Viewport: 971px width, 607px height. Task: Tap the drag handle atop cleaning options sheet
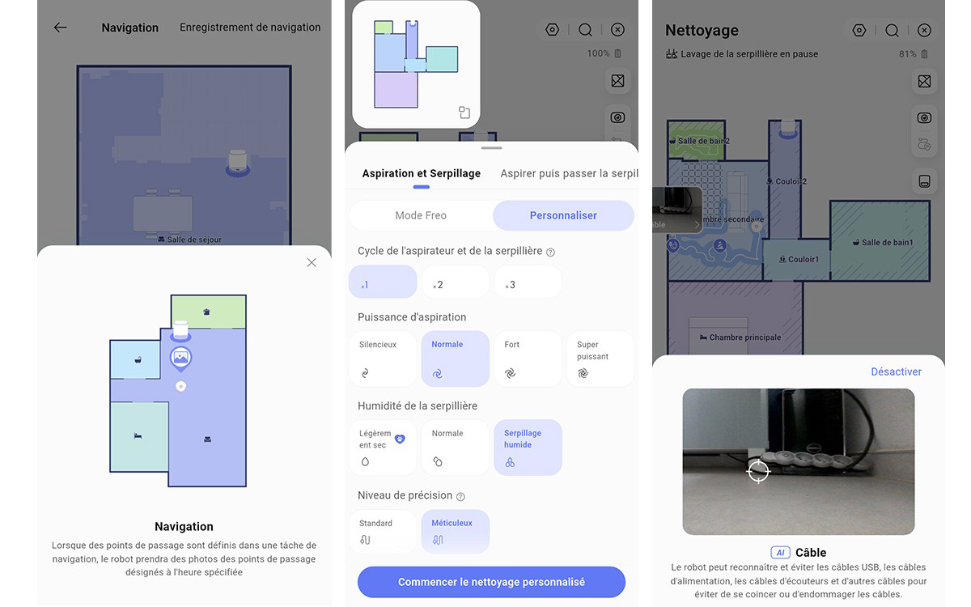coord(491,148)
